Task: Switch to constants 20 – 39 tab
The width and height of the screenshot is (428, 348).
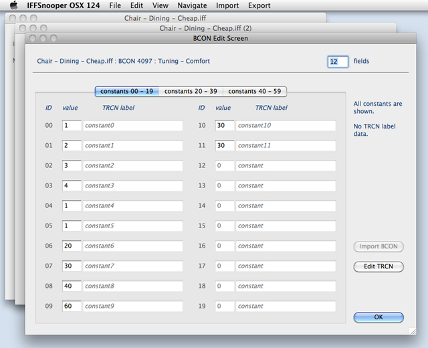Action: pos(191,91)
